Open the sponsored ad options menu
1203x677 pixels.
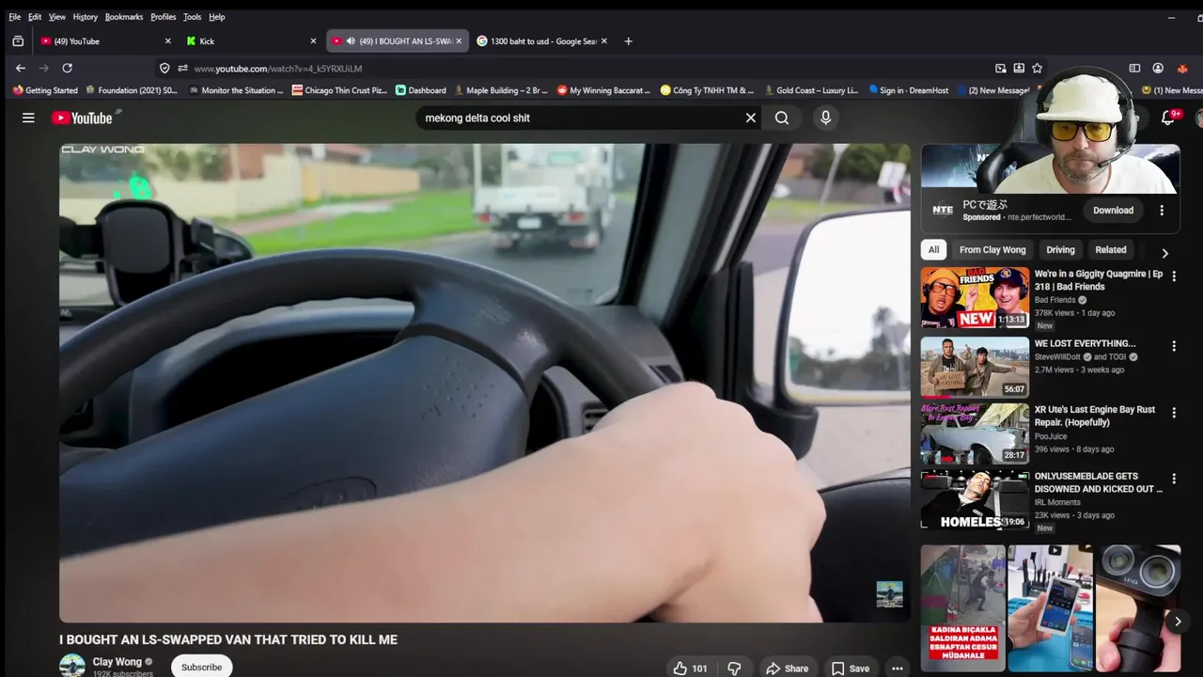(1162, 211)
